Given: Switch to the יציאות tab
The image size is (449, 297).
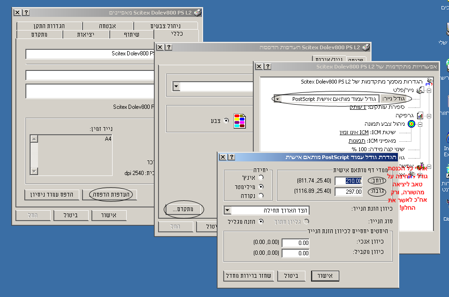Looking at the screenshot, I should coord(85,34).
